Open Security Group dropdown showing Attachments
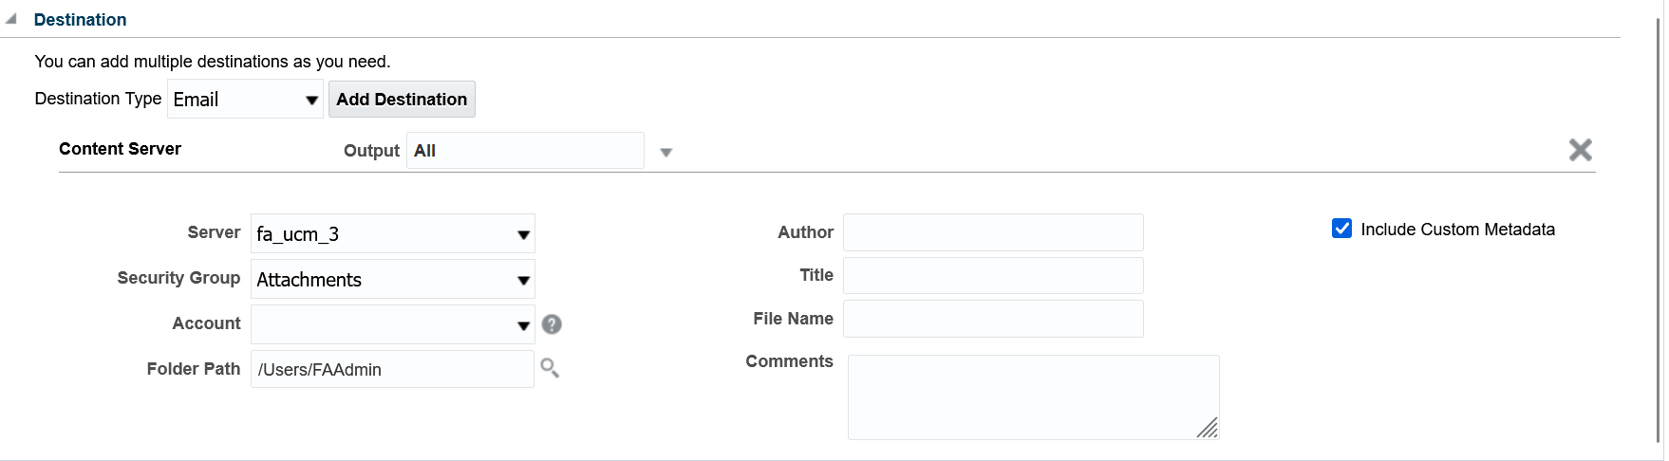This screenshot has width=1669, height=461. click(392, 280)
